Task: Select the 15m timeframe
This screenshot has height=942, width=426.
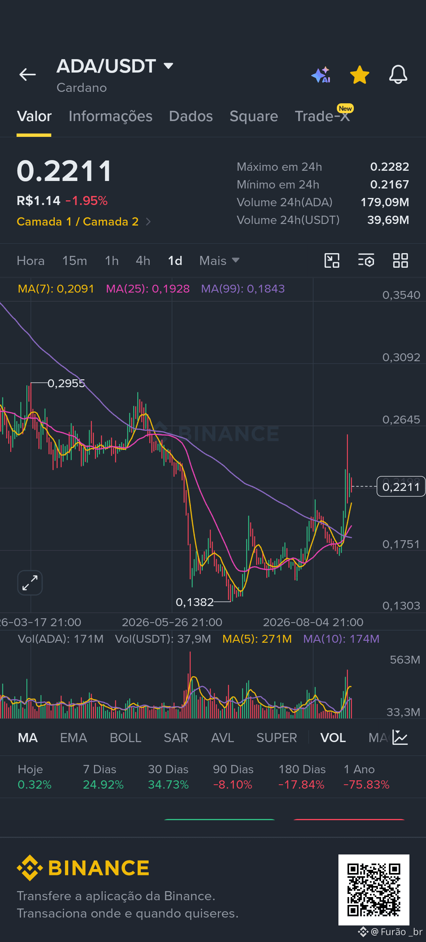Action: [x=75, y=261]
